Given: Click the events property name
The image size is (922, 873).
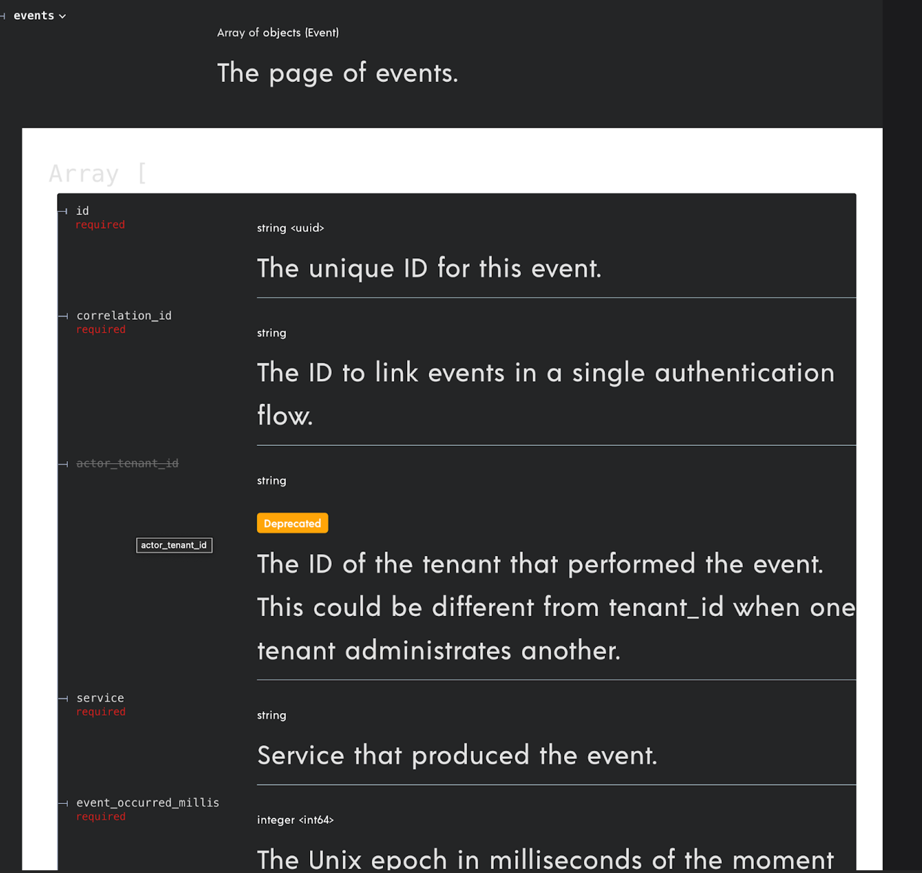Looking at the screenshot, I should coord(33,16).
